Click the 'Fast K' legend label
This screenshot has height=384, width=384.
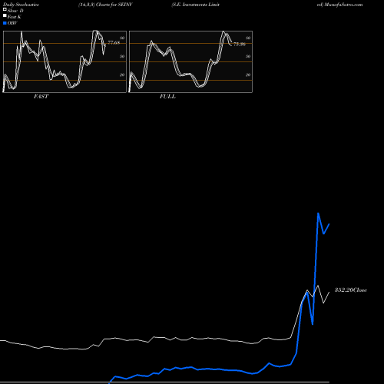[14, 17]
